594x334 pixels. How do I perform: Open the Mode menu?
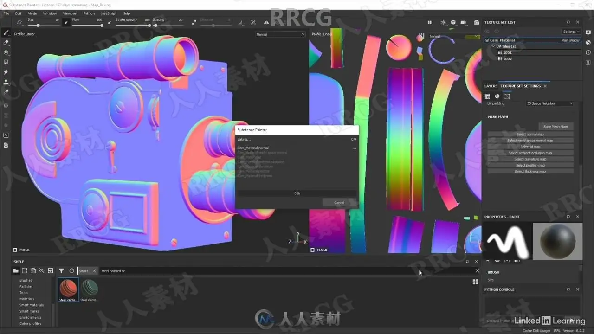tap(32, 13)
